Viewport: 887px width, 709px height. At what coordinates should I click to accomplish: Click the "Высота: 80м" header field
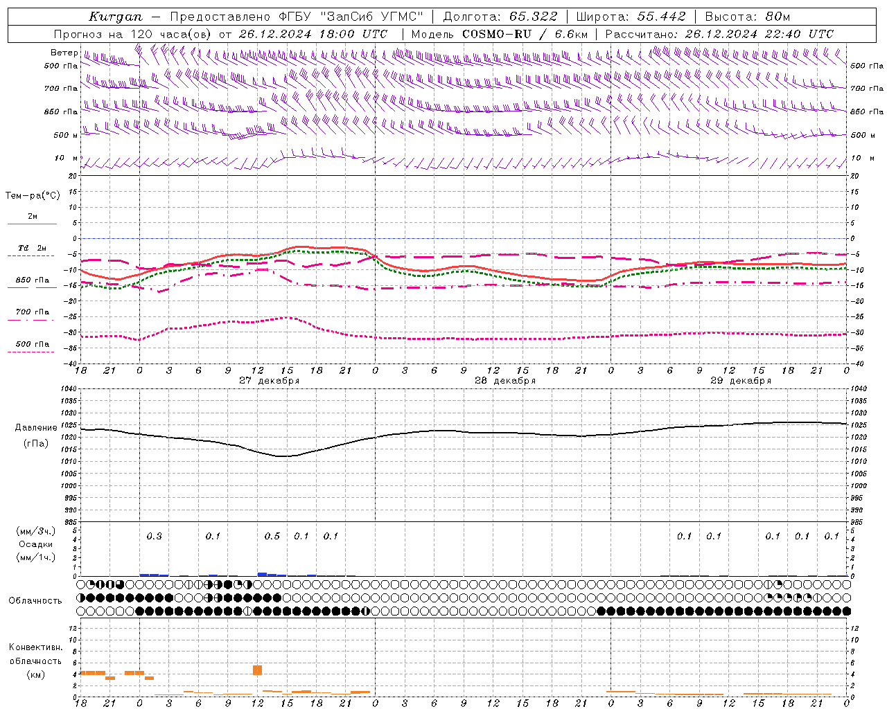[747, 17]
